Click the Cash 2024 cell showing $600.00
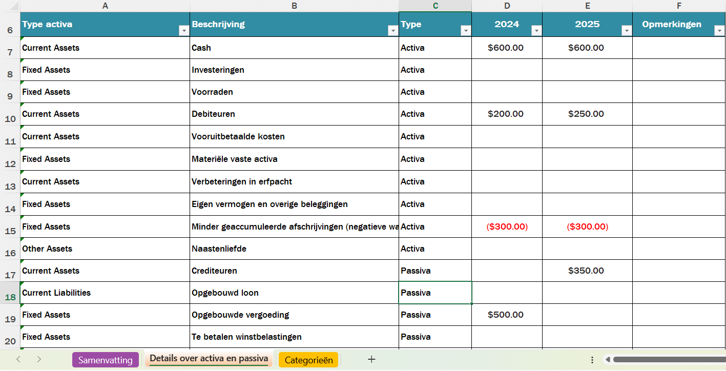726x371 pixels. tap(506, 48)
